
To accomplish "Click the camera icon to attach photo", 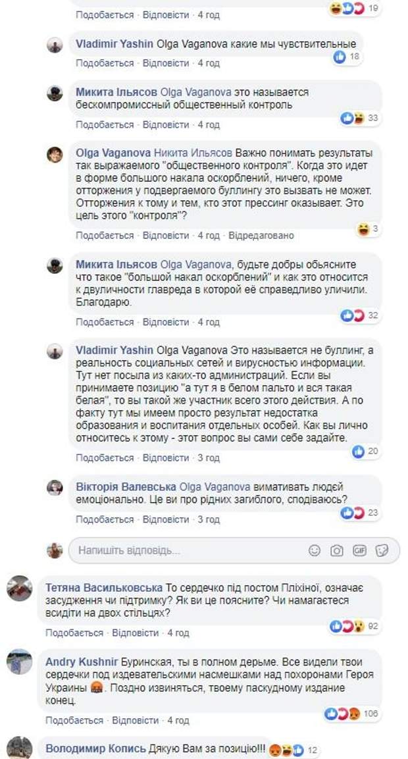I will click(337, 550).
